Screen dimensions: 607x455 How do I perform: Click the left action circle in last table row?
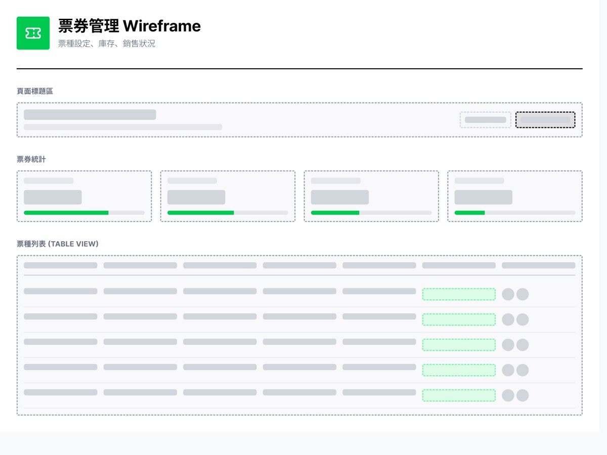(508, 395)
